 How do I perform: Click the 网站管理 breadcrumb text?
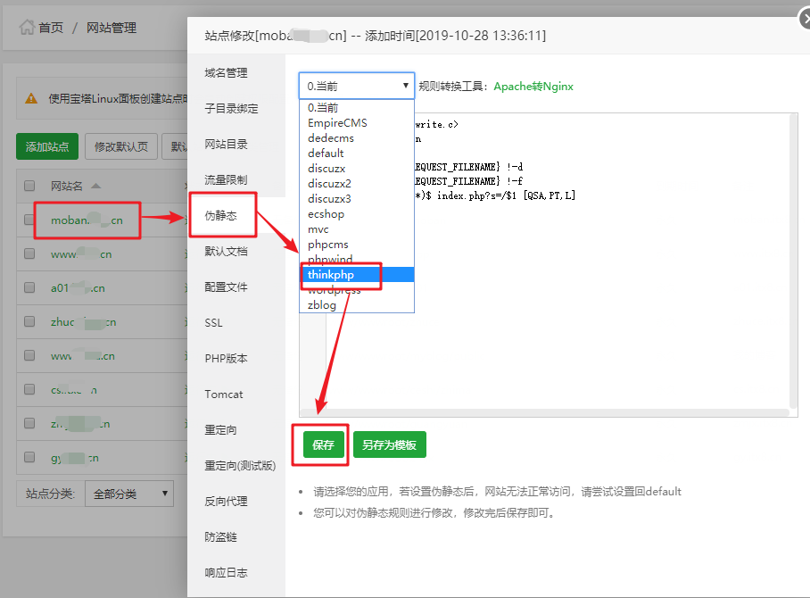[112, 28]
